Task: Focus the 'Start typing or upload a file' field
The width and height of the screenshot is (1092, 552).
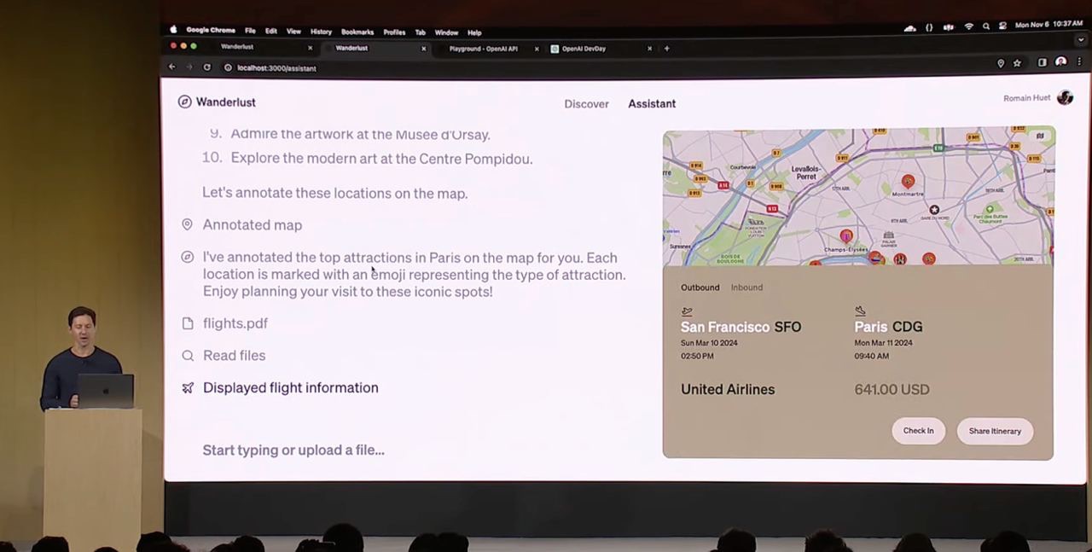Action: [x=293, y=450]
